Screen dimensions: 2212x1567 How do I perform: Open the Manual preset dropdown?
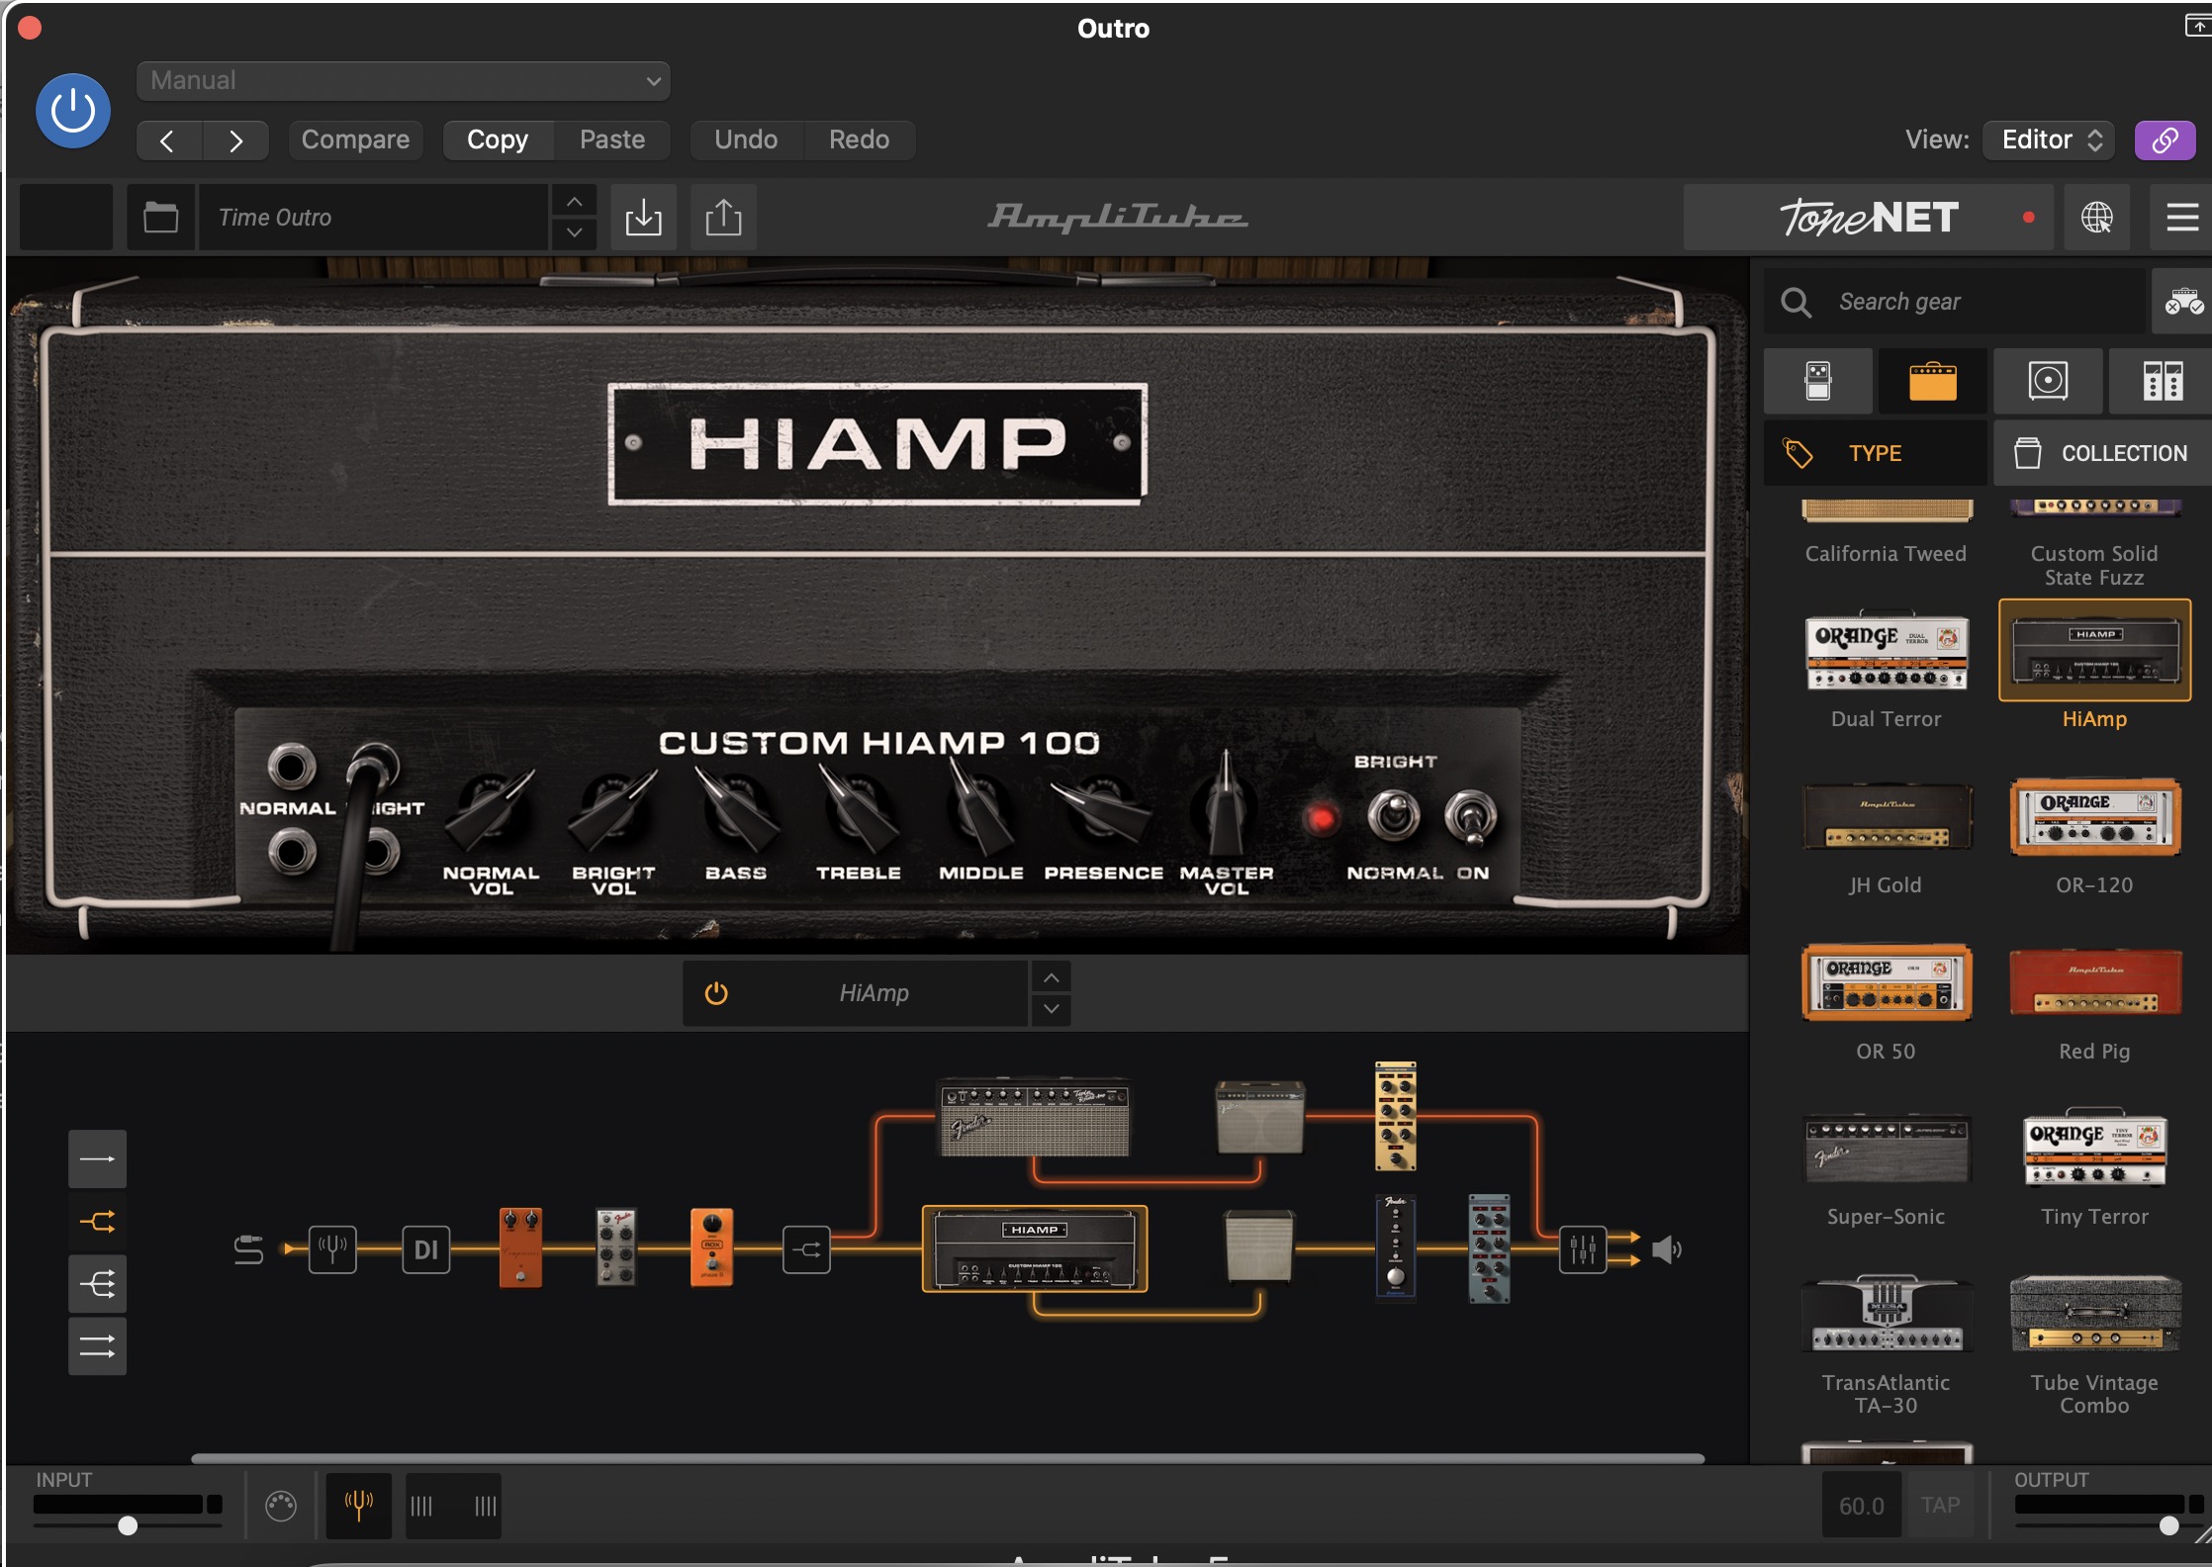tap(404, 80)
